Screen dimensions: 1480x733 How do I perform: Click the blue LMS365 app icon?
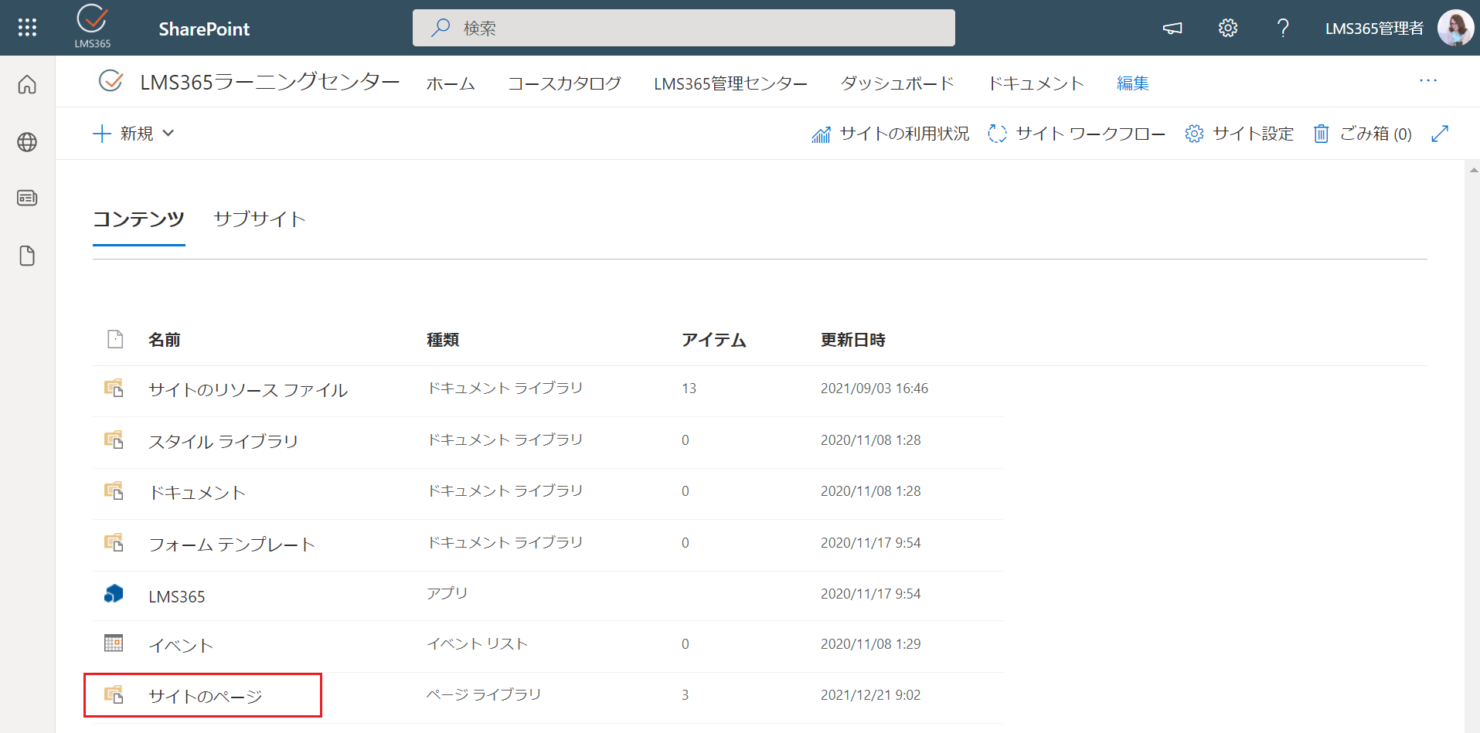tap(114, 593)
